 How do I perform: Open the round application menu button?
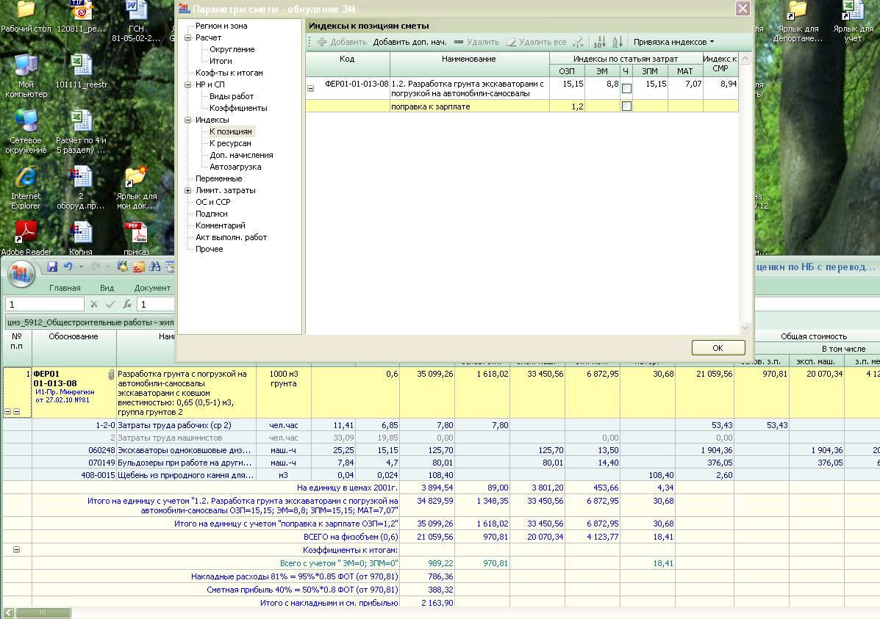pyautogui.click(x=22, y=275)
